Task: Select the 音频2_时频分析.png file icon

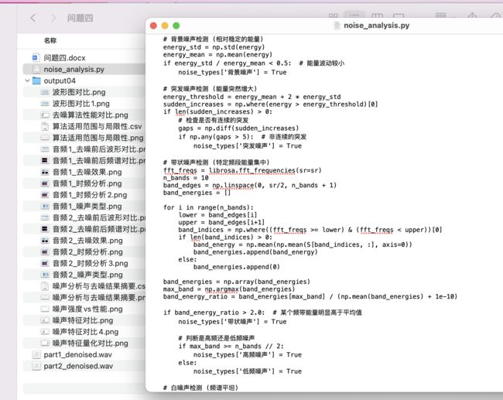Action: pos(45,252)
